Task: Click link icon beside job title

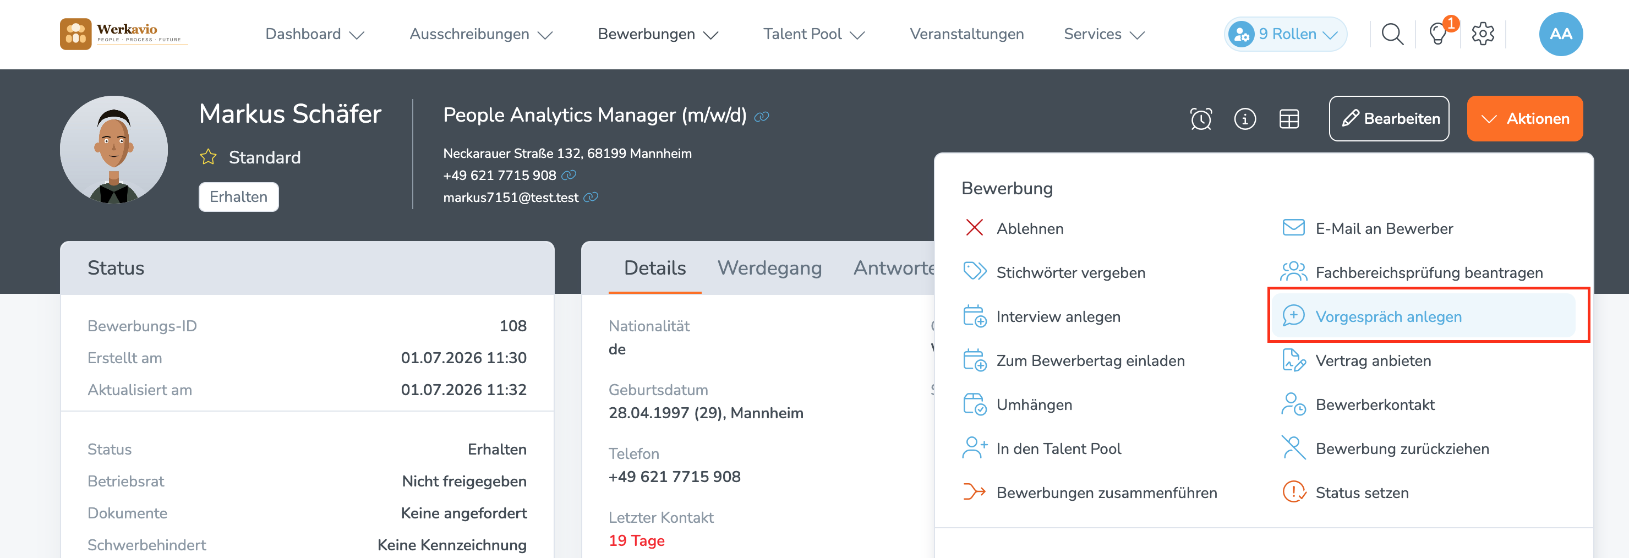Action: (761, 117)
